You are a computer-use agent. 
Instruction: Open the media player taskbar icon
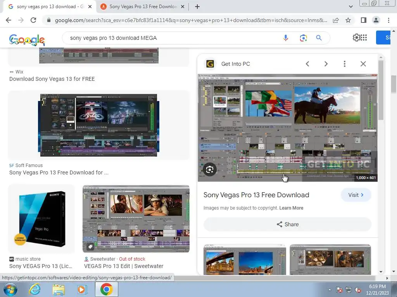pos(82,290)
